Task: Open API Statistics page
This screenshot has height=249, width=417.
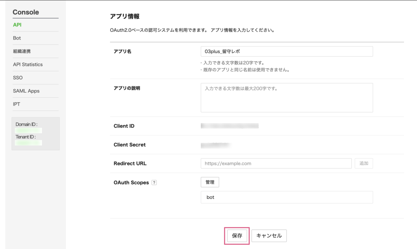Action: pos(28,64)
